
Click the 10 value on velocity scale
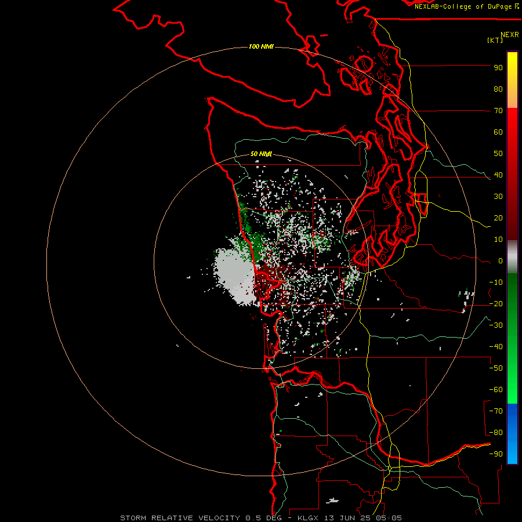498,240
